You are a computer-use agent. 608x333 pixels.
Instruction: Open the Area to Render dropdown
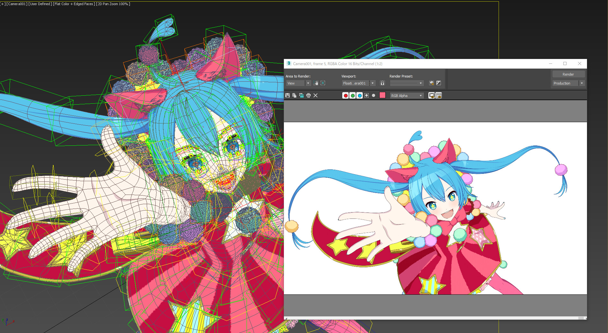[308, 83]
